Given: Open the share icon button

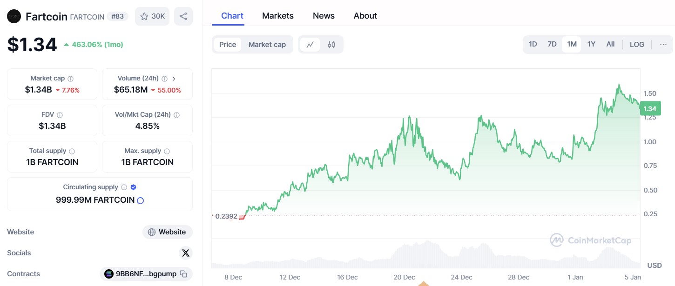Looking at the screenshot, I should (183, 16).
